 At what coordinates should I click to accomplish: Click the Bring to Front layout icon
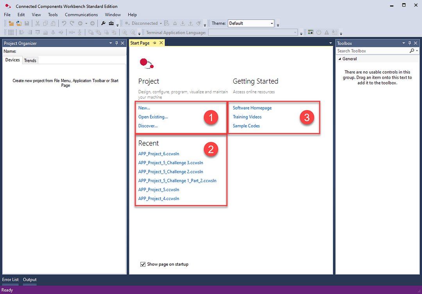[x=91, y=32]
